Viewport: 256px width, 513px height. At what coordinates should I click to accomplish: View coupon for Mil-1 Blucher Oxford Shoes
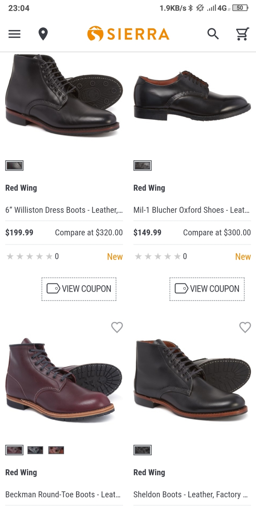pos(207,289)
